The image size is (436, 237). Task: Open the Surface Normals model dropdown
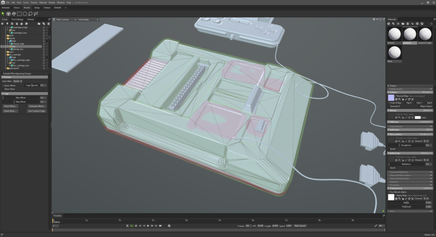427,92
